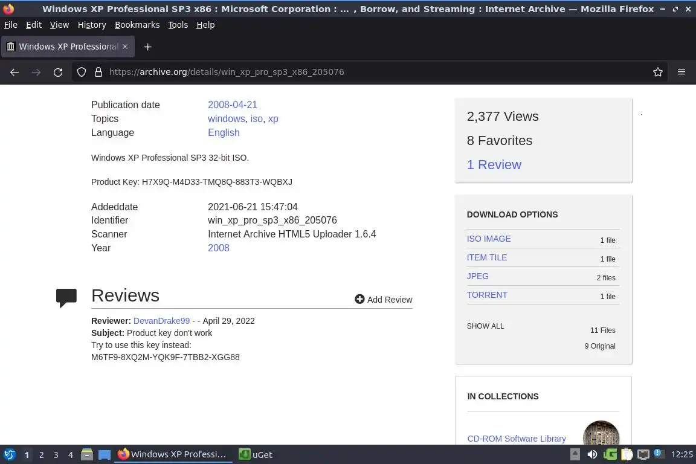Viewport: 696px width, 464px height.
Task: Open the View menu
Action: click(x=59, y=25)
